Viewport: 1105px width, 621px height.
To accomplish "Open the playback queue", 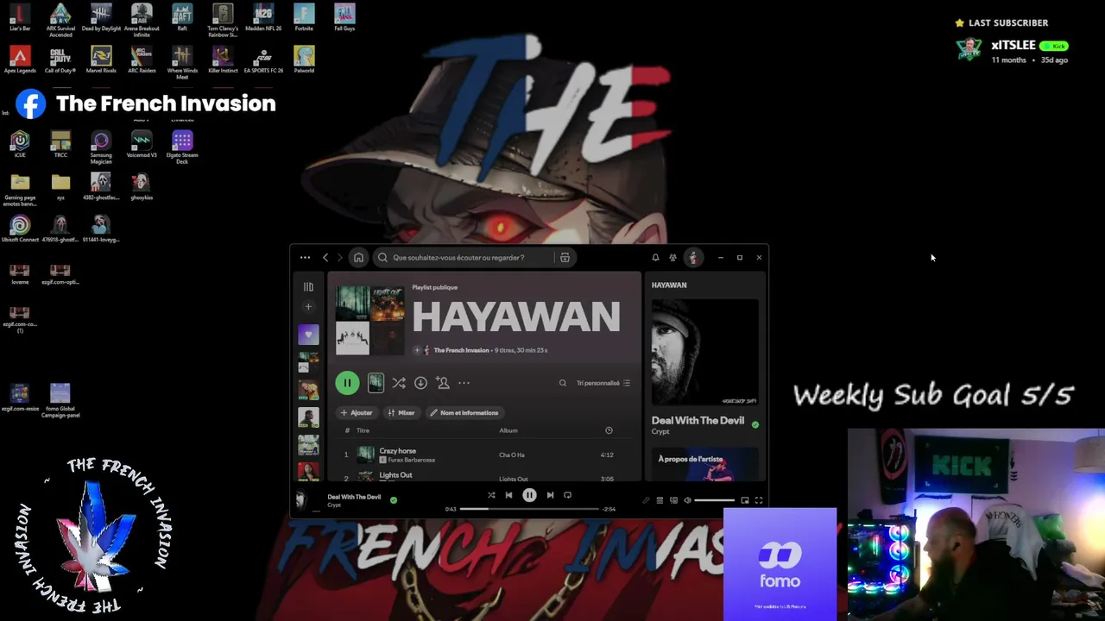I will coord(660,500).
